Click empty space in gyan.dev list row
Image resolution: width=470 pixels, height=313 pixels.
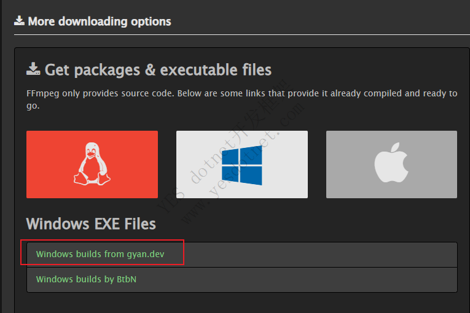[x=319, y=254]
